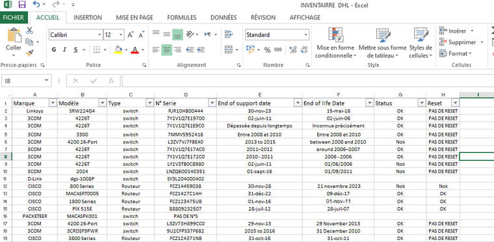Click the Format Painter brush icon
The image size is (494, 242).
29,53
